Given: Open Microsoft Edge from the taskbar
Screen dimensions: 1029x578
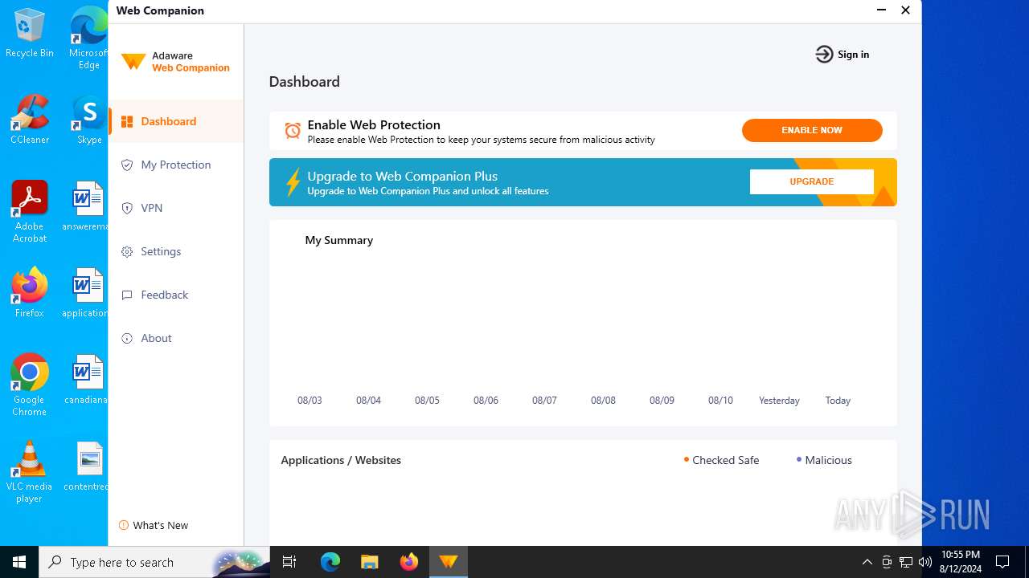Looking at the screenshot, I should tap(330, 562).
